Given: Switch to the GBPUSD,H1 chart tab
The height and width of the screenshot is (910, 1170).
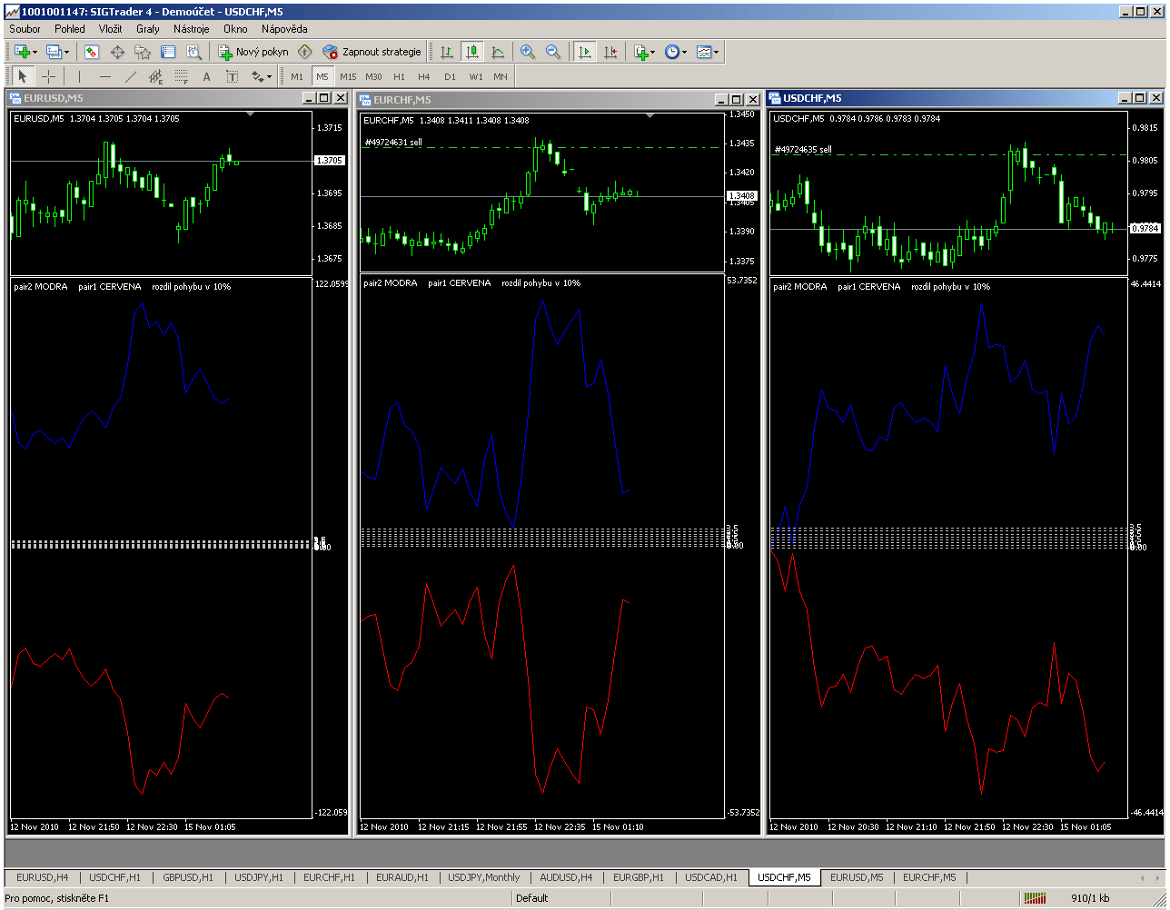Looking at the screenshot, I should click(x=188, y=877).
